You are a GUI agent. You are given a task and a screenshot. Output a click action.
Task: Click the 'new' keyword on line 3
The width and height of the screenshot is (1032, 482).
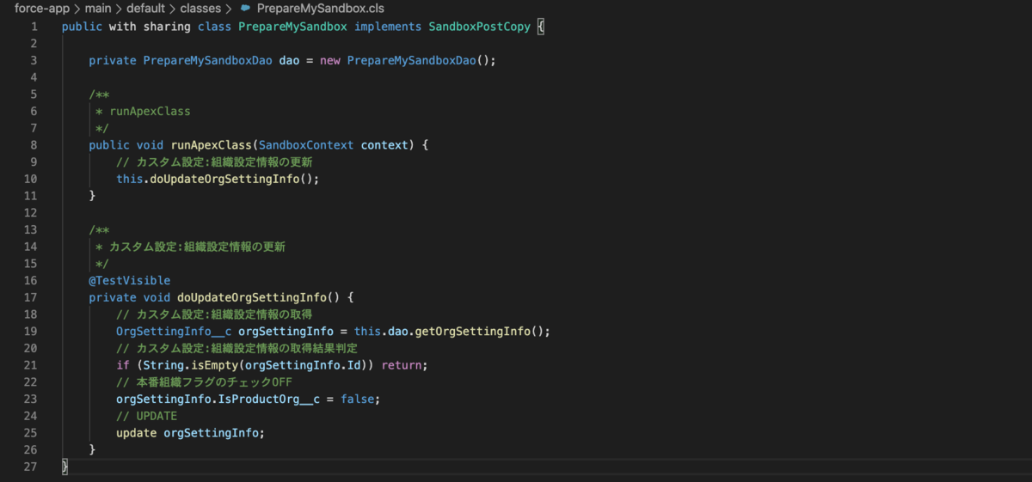(330, 60)
